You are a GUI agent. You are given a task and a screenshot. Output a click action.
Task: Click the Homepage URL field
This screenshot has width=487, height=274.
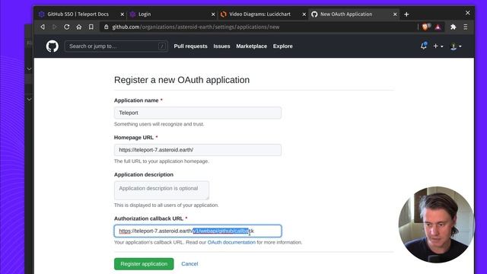coord(198,150)
